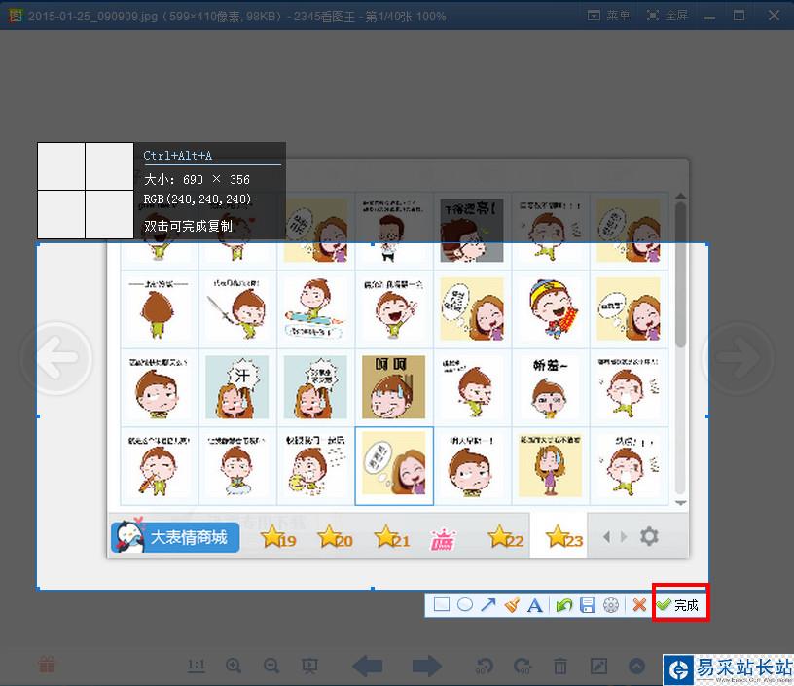Select the arrow drawing tool
Image resolution: width=794 pixels, height=686 pixels.
click(488, 604)
